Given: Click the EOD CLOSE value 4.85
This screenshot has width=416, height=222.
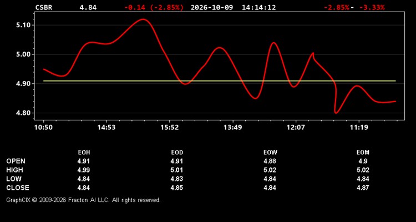Looking at the screenshot, I should [x=177, y=188].
